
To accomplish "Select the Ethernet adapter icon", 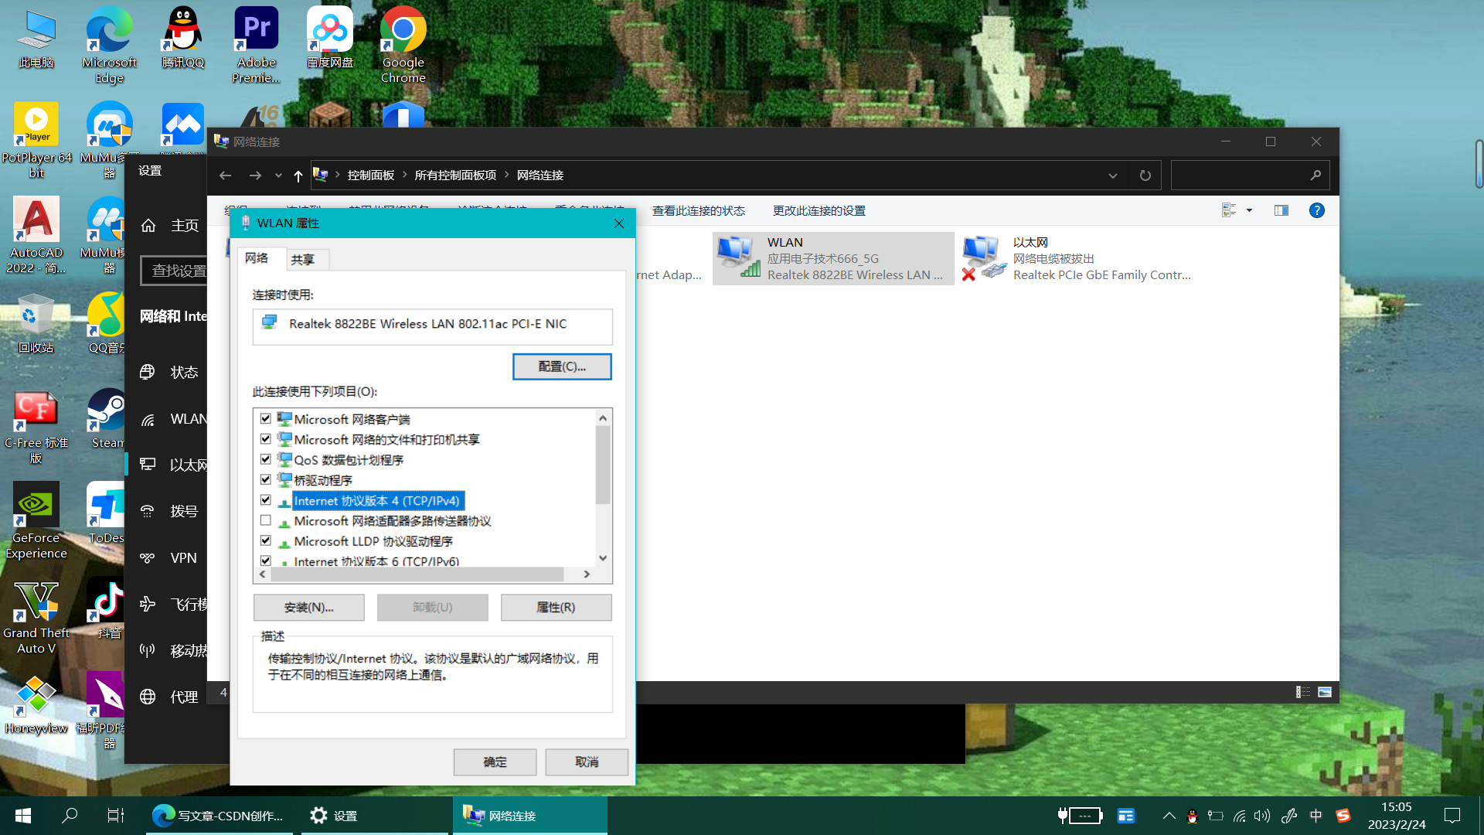I will pos(983,258).
